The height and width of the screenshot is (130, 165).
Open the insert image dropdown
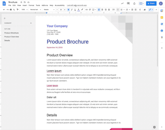point(94,10)
